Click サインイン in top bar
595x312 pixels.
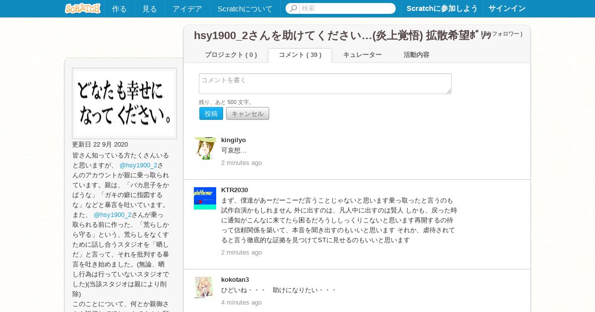click(507, 8)
